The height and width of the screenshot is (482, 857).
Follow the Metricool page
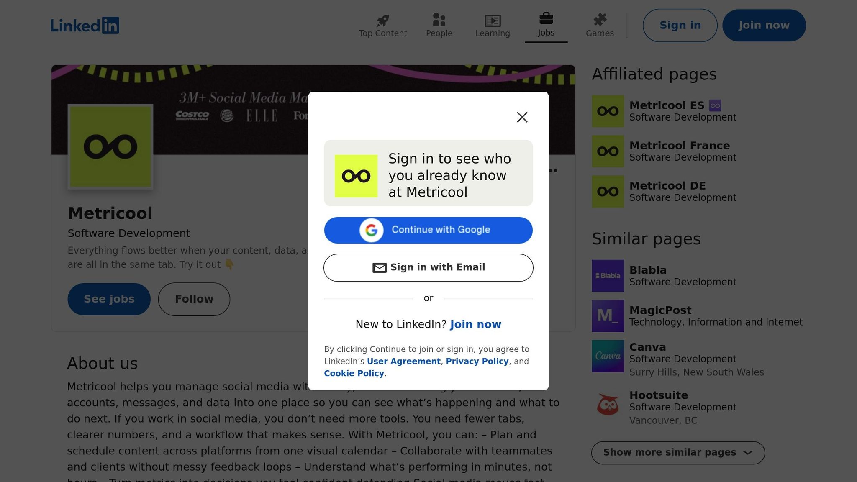[x=194, y=299]
